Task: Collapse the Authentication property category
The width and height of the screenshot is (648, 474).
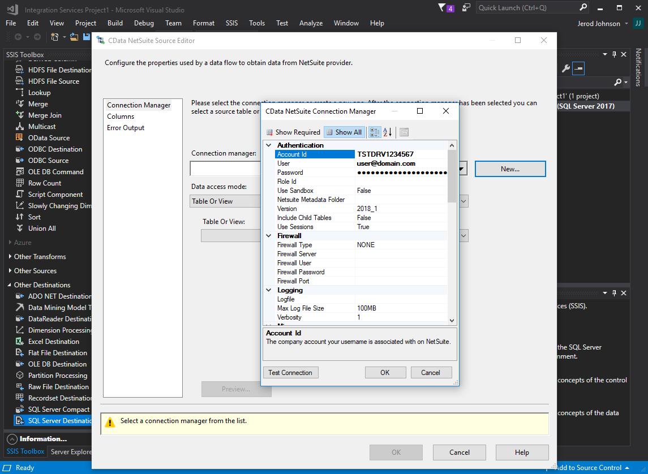Action: pyautogui.click(x=269, y=145)
